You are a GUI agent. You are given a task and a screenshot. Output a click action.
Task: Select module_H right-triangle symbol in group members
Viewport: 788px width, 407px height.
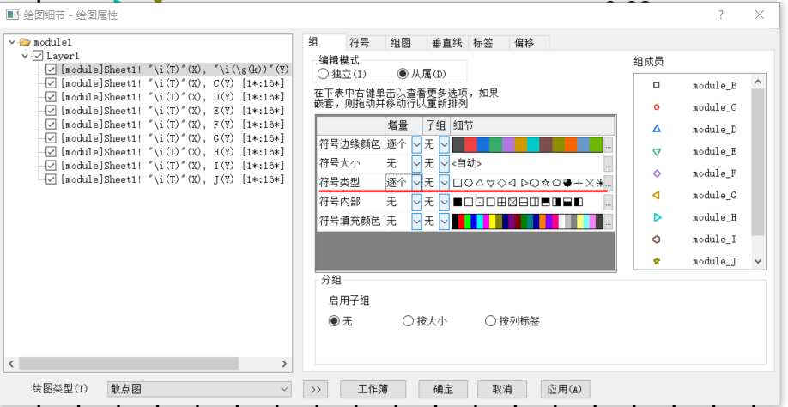pos(657,217)
